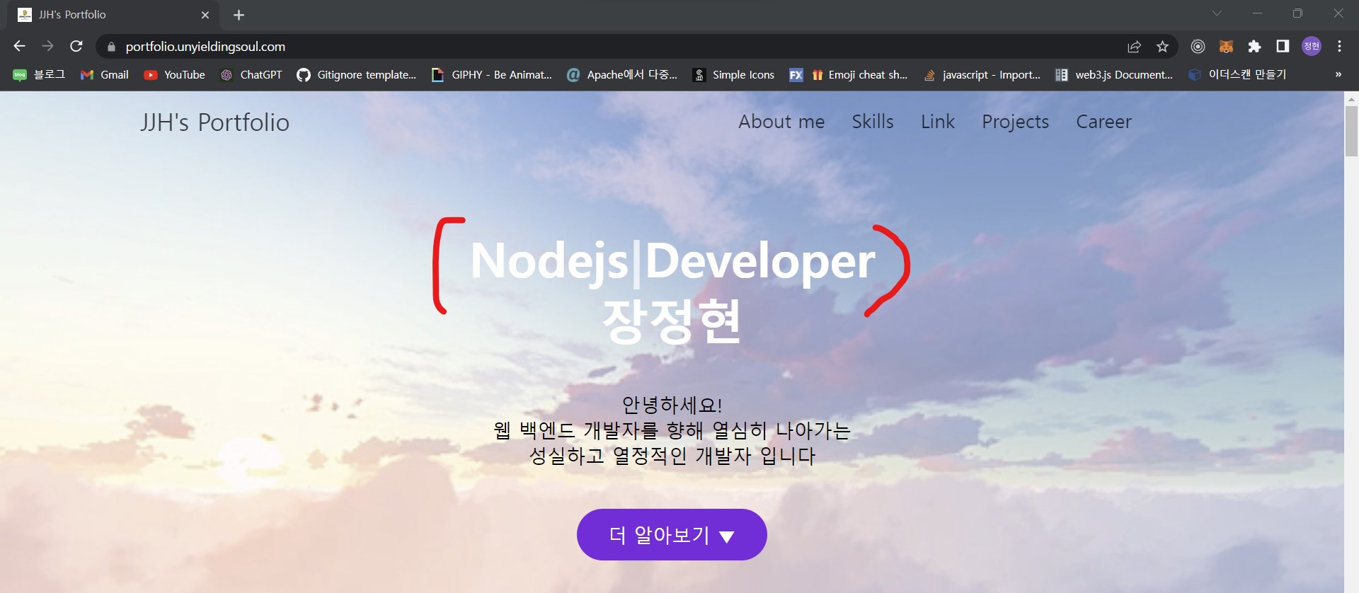Toggle the browser side panel

[x=1283, y=47]
